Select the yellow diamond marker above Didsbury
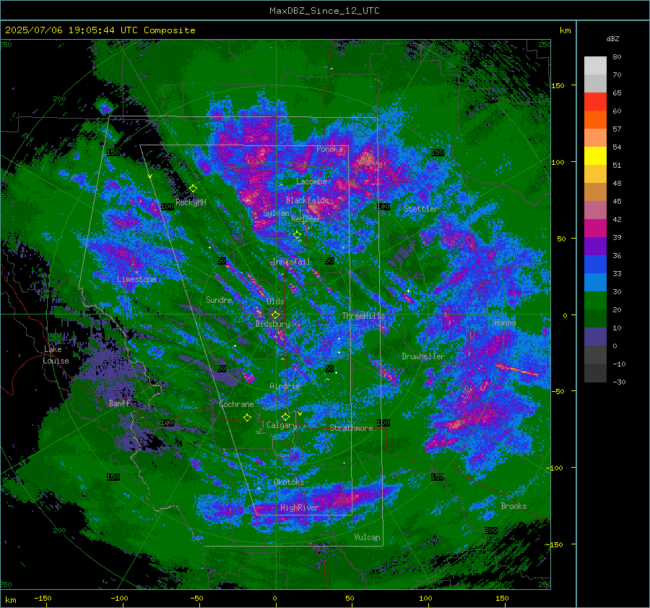650x608 pixels. (x=275, y=315)
